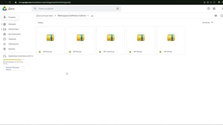Viewport: 223px width, 125px height.
Task: Select MP-Liveries.jar file thumbnail
Action: [x=110, y=38]
